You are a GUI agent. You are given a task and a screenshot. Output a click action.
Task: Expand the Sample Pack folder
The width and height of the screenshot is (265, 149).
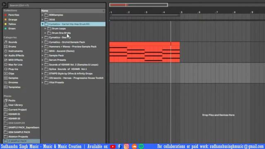tap(42, 55)
